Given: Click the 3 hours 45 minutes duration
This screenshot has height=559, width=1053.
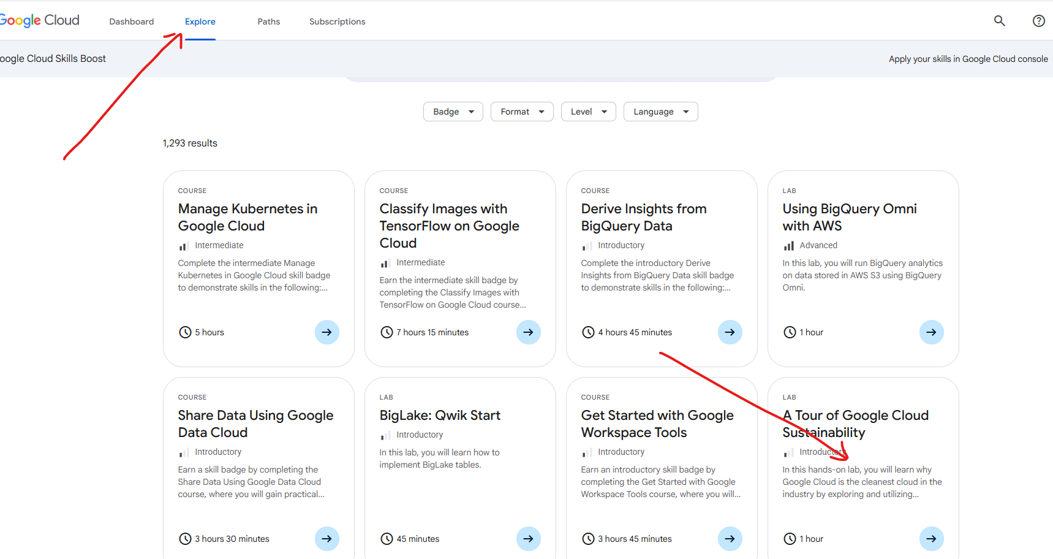Looking at the screenshot, I should (635, 539).
